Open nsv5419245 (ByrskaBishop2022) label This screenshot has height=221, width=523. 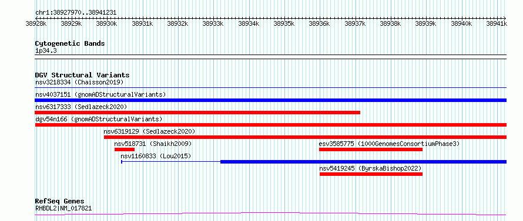371,168
